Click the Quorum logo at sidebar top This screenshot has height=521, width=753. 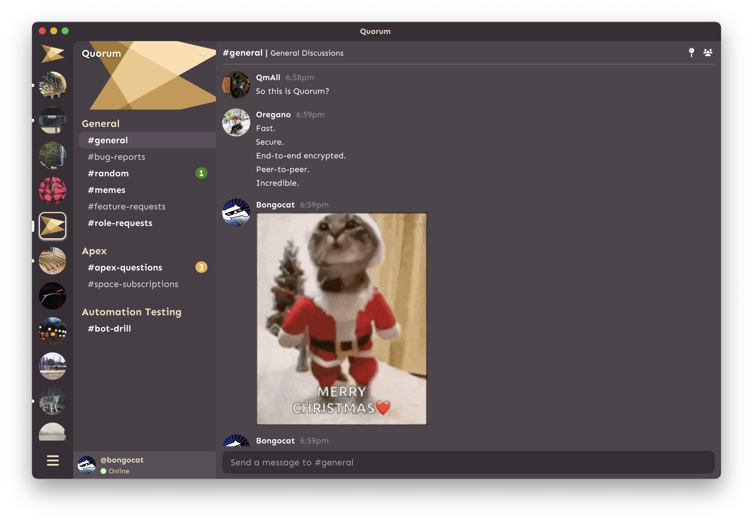[x=53, y=54]
